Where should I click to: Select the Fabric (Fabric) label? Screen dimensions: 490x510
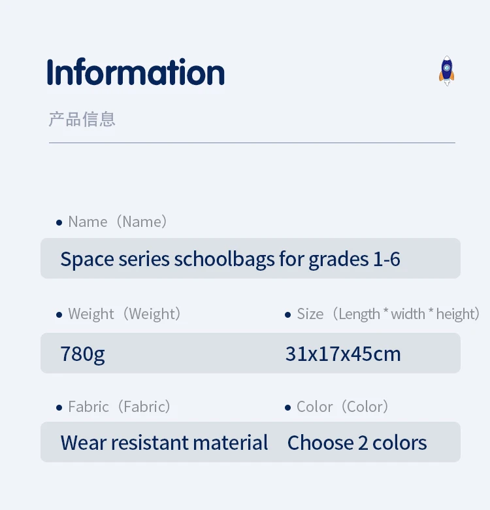(x=120, y=407)
